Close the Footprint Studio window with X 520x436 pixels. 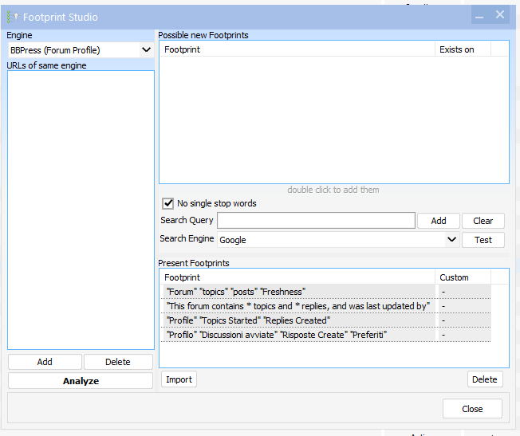[x=500, y=15]
